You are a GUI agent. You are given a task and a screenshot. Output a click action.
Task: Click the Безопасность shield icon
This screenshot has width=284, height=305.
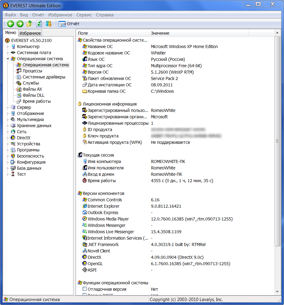pos(13,156)
